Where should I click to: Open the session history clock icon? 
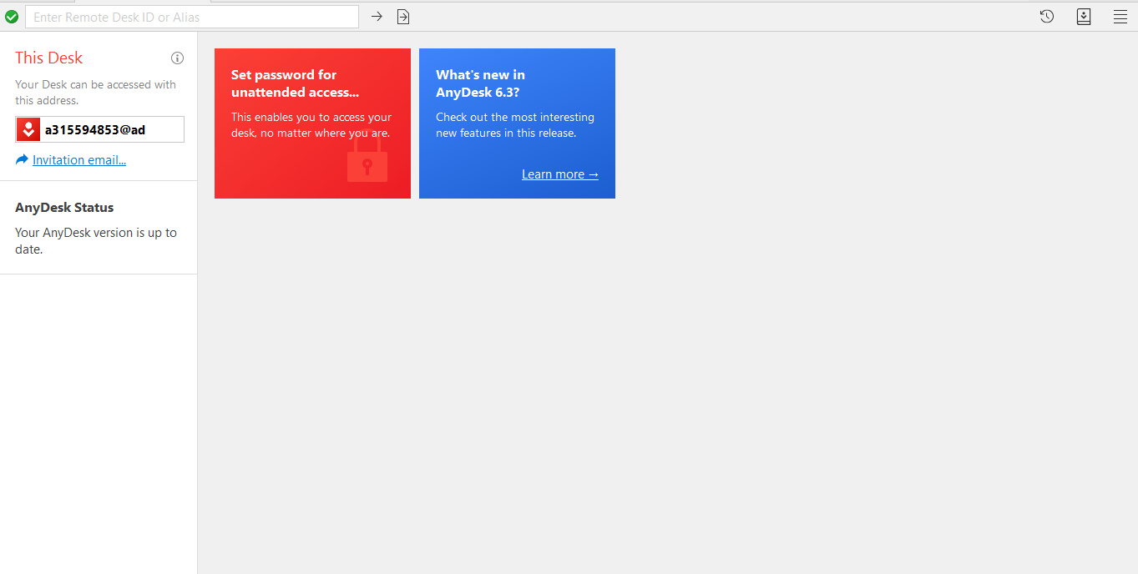pyautogui.click(x=1047, y=17)
